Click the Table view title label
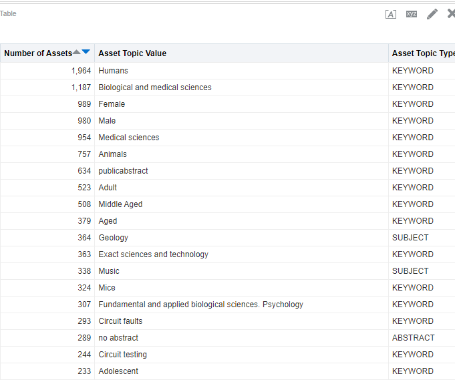This screenshot has width=455, height=380. [8, 13]
